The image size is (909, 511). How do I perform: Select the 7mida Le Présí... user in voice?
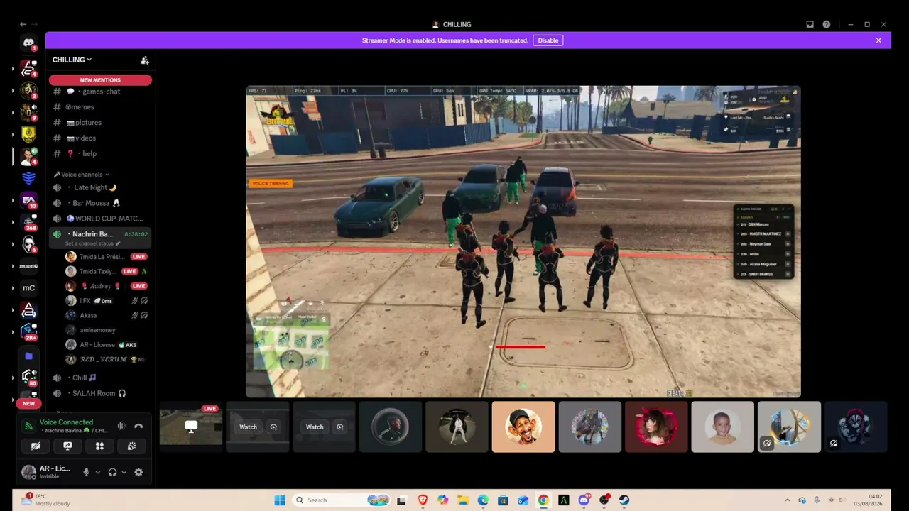[106, 257]
